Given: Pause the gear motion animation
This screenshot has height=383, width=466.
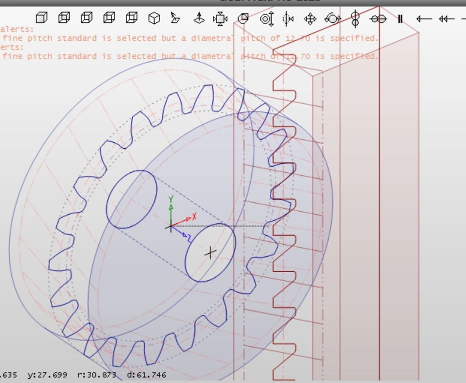Looking at the screenshot, I should (400, 19).
